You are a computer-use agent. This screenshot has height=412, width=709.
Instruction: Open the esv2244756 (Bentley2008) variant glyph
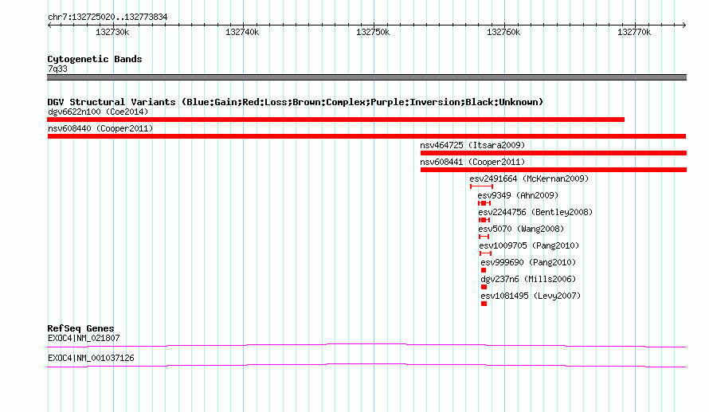point(484,220)
